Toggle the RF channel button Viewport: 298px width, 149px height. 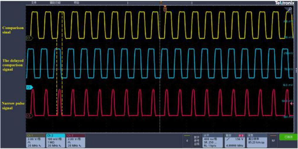click(x=273, y=141)
